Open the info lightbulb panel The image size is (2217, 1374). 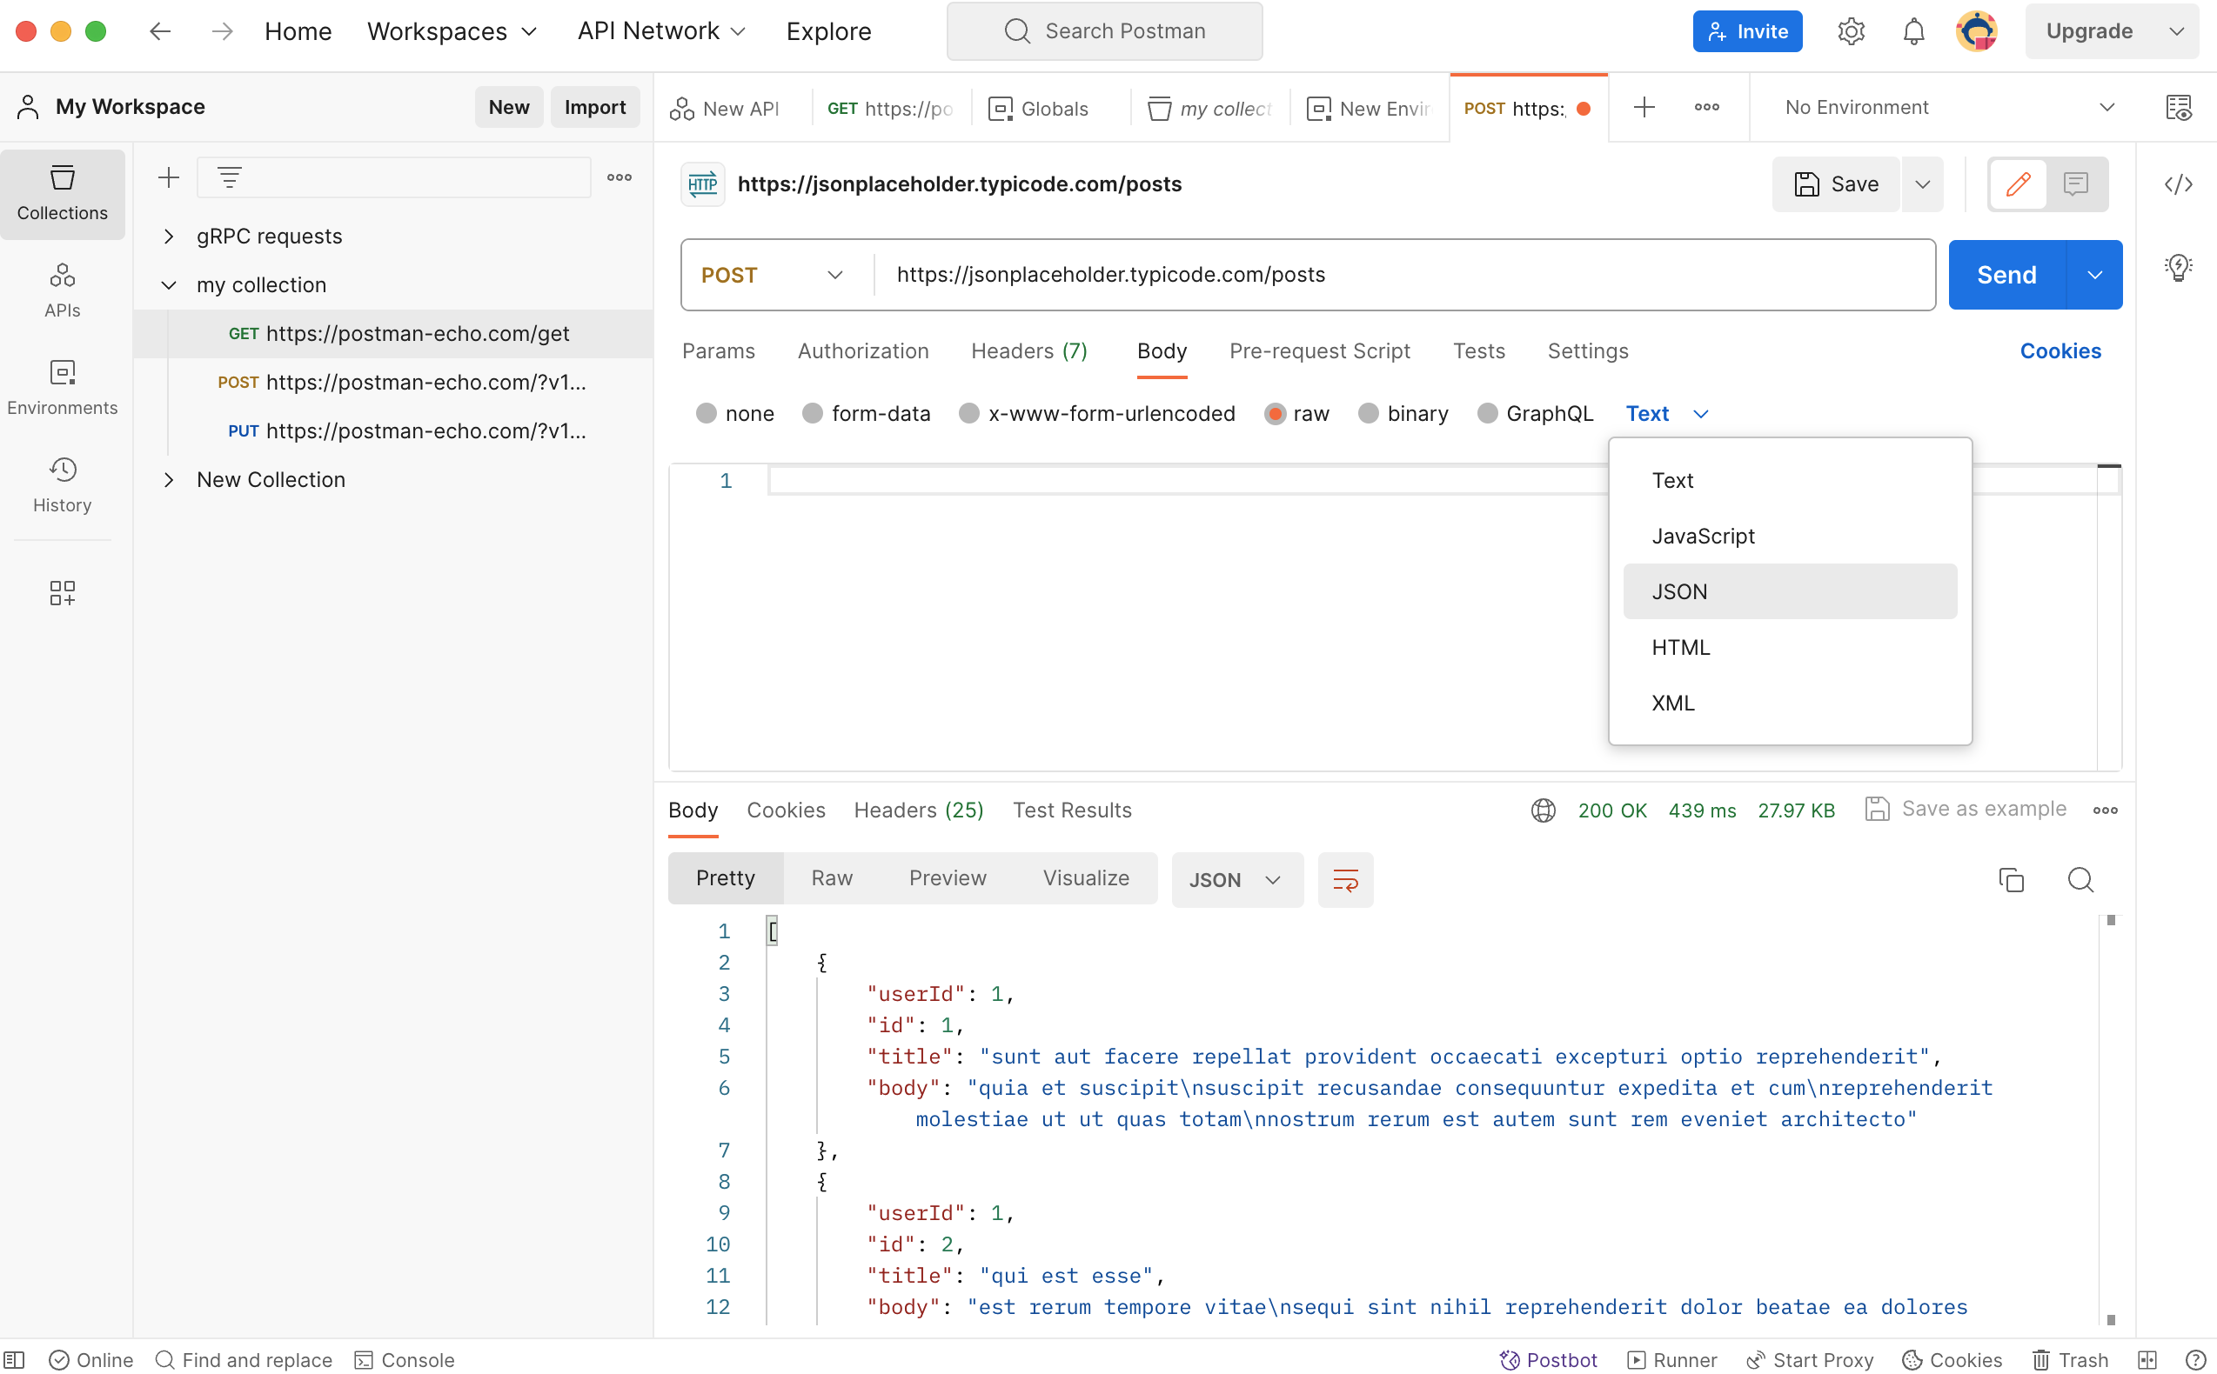[2178, 267]
